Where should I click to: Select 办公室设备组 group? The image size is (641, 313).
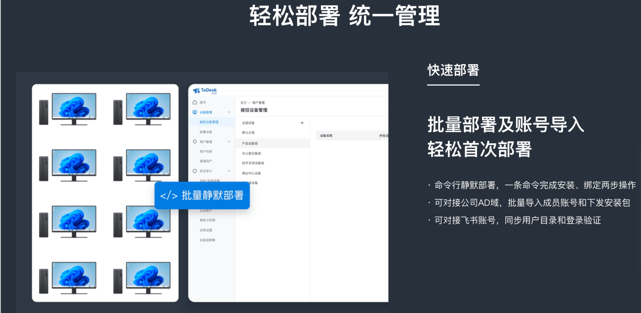[x=252, y=153]
